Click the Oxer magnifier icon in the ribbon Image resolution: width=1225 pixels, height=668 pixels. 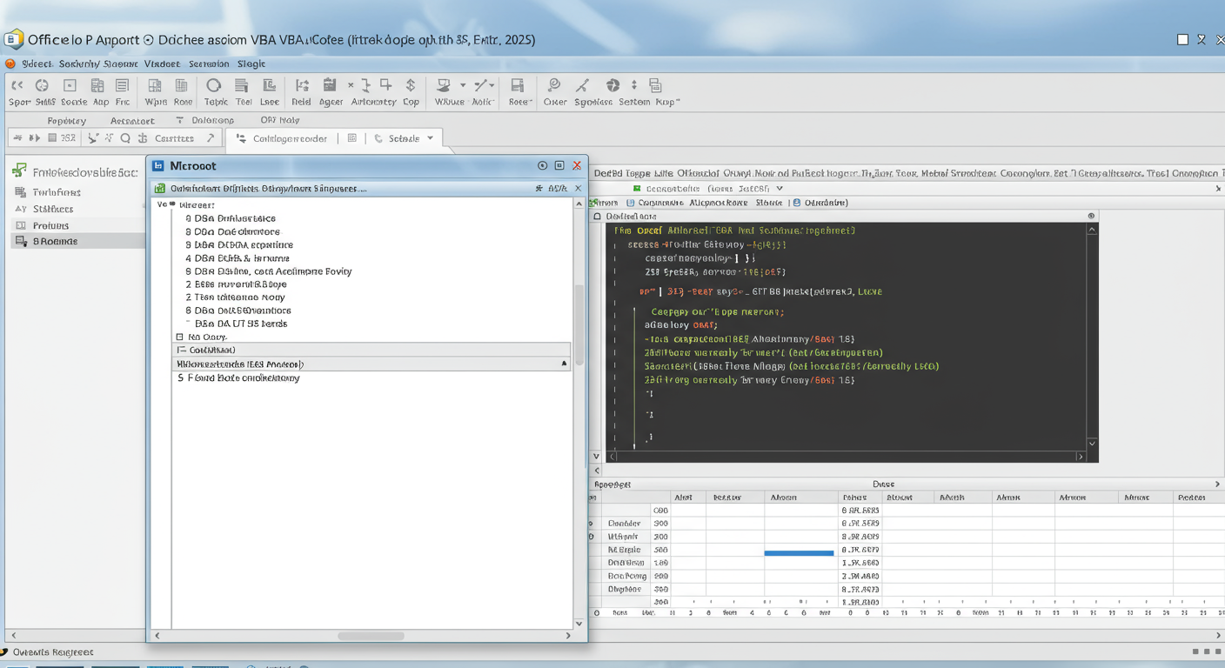(x=553, y=86)
